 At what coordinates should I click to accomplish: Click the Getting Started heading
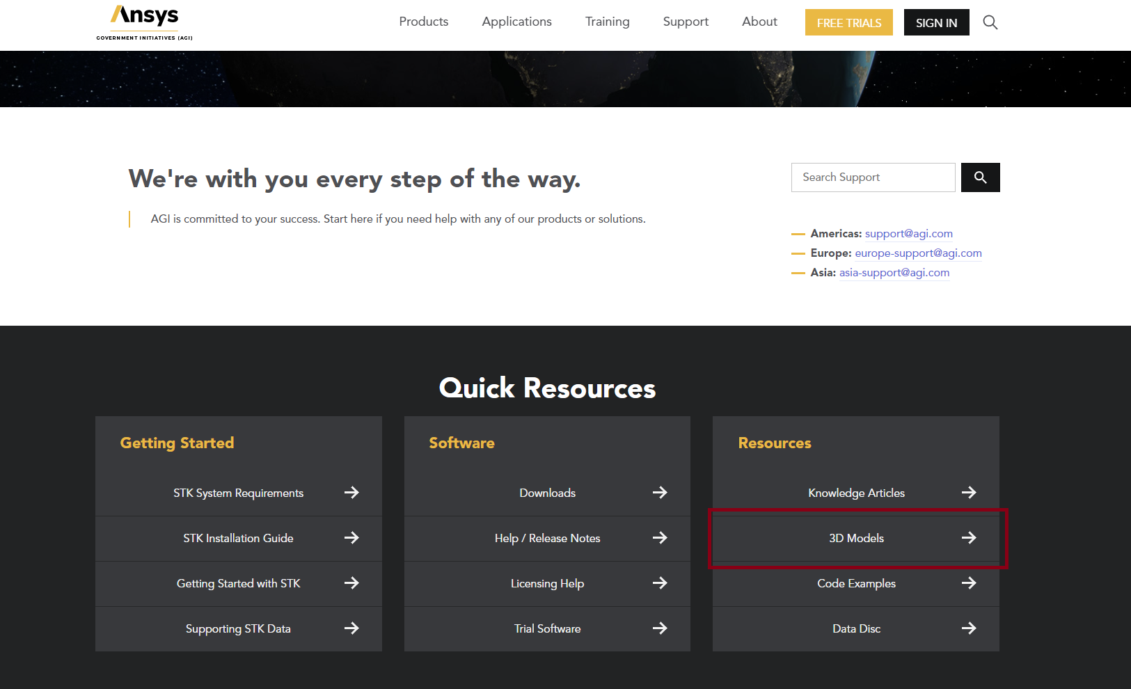click(177, 443)
